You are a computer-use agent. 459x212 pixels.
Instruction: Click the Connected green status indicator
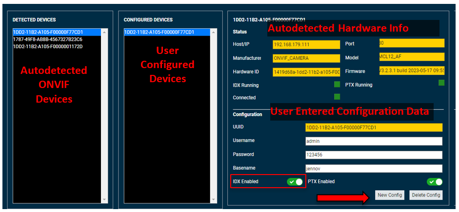tap(337, 97)
